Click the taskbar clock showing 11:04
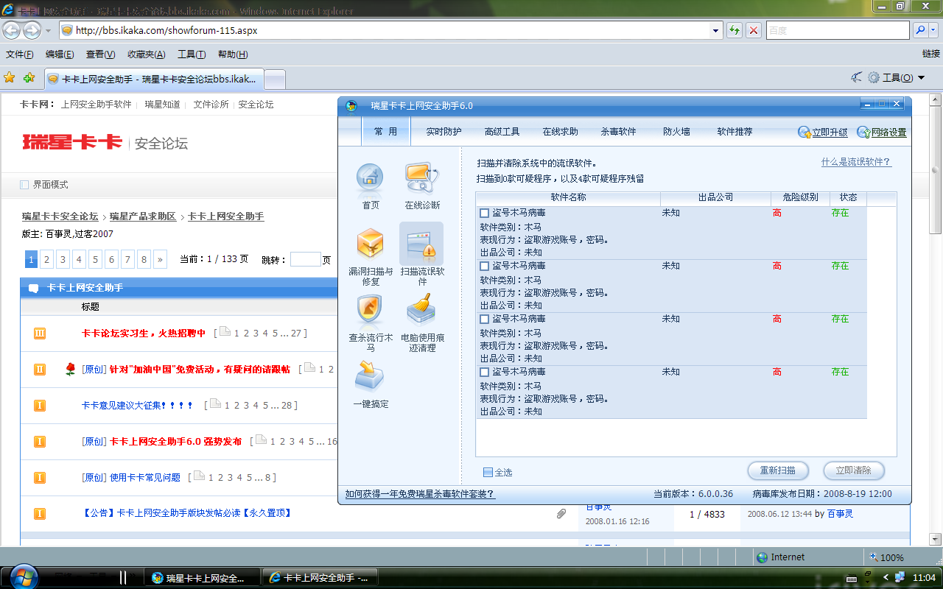The image size is (943, 589). [924, 578]
